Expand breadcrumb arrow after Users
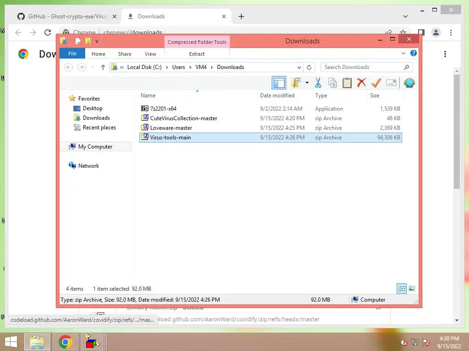 (x=190, y=68)
